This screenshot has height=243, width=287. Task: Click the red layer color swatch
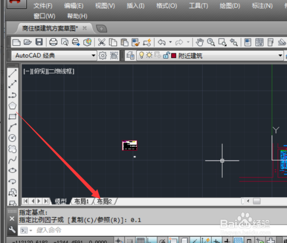174,55
